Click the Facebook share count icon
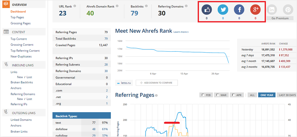This screenshot has width=297, height=137. coord(239,10)
